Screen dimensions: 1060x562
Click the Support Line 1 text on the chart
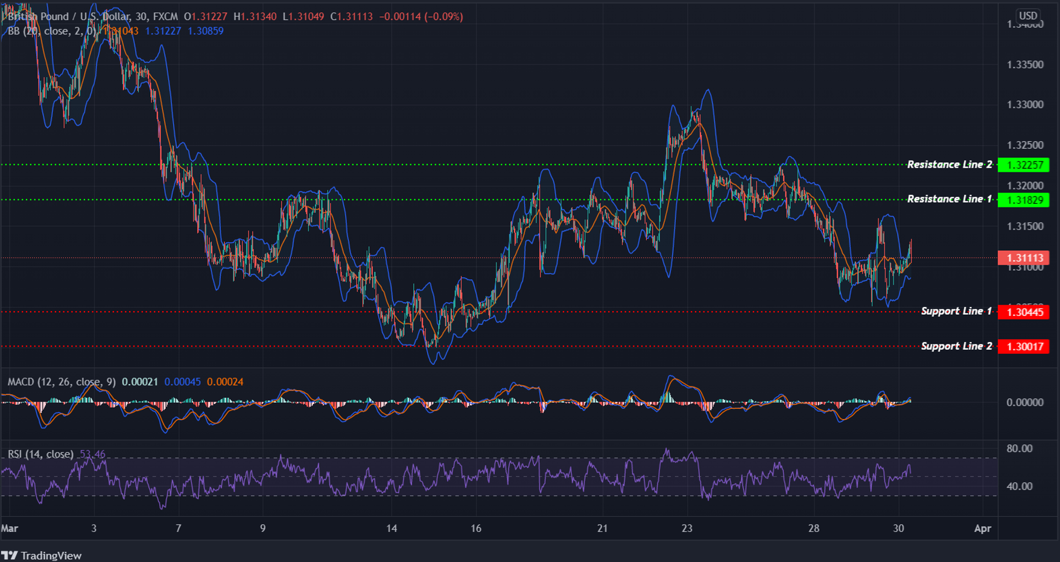[x=956, y=311]
